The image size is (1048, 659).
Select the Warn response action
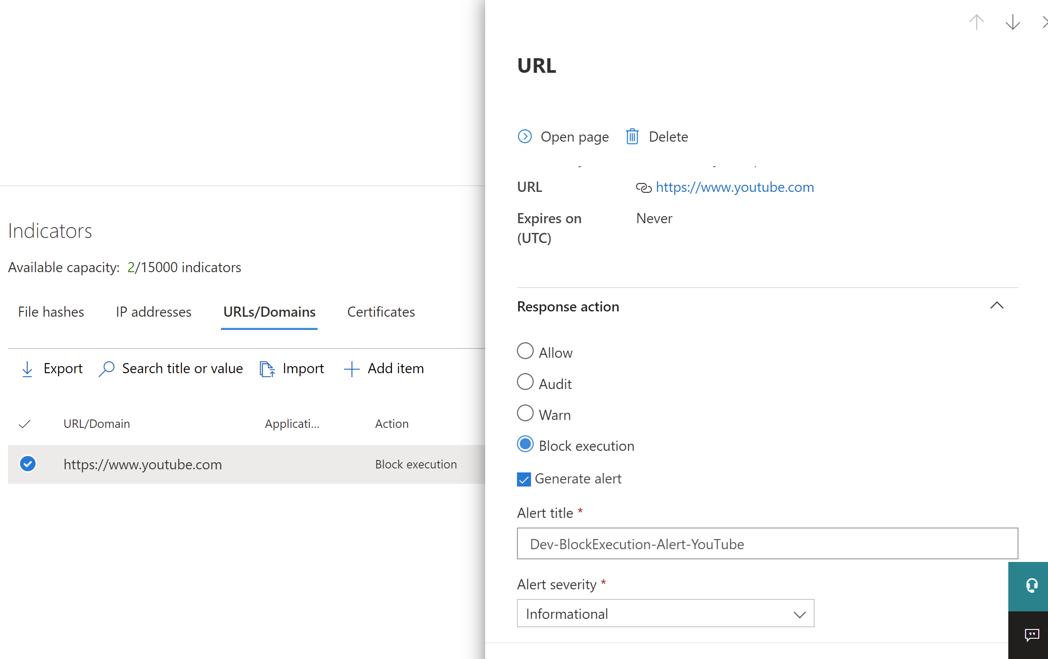[525, 413]
